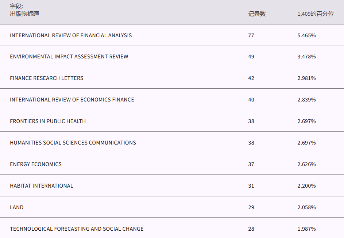The image size is (344, 238).
Task: Click the LAND publication title
Action: 17,207
